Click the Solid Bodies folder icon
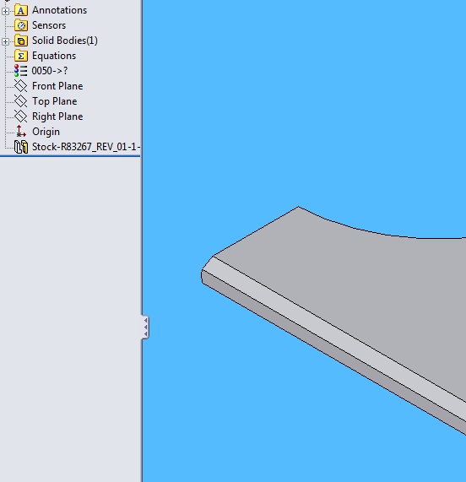 pyautogui.click(x=21, y=41)
